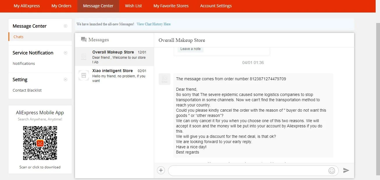Collapse the Message Center sidebar section
This screenshot has height=180, width=380.
(x=65, y=26)
